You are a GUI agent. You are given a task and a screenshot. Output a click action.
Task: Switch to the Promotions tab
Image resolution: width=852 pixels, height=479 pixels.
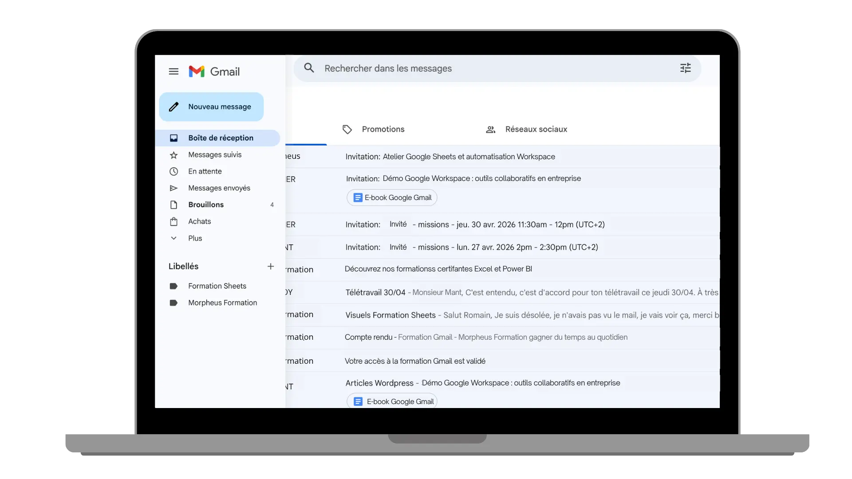pyautogui.click(x=374, y=129)
